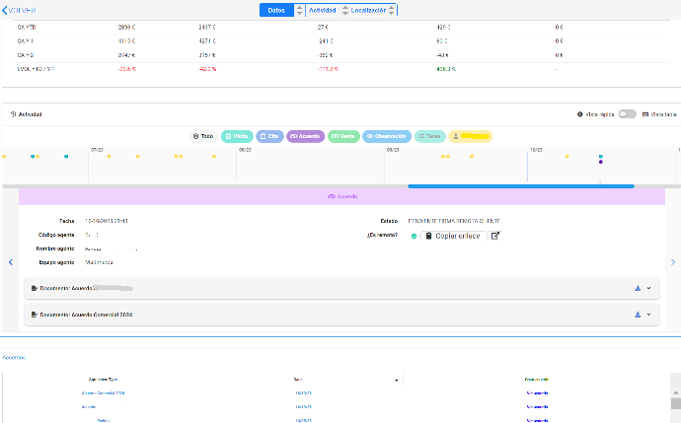Click the Vista rápida info icon
Screen dimensions: 681x423
579,114
